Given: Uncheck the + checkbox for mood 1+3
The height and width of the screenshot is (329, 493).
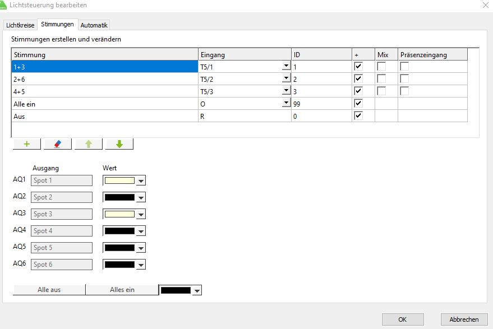Looking at the screenshot, I should coord(358,66).
